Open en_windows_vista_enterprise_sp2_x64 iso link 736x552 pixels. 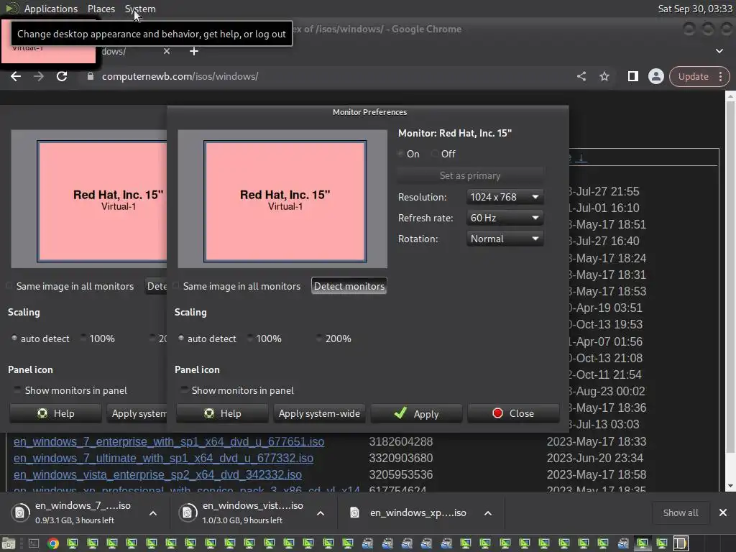coord(157,474)
